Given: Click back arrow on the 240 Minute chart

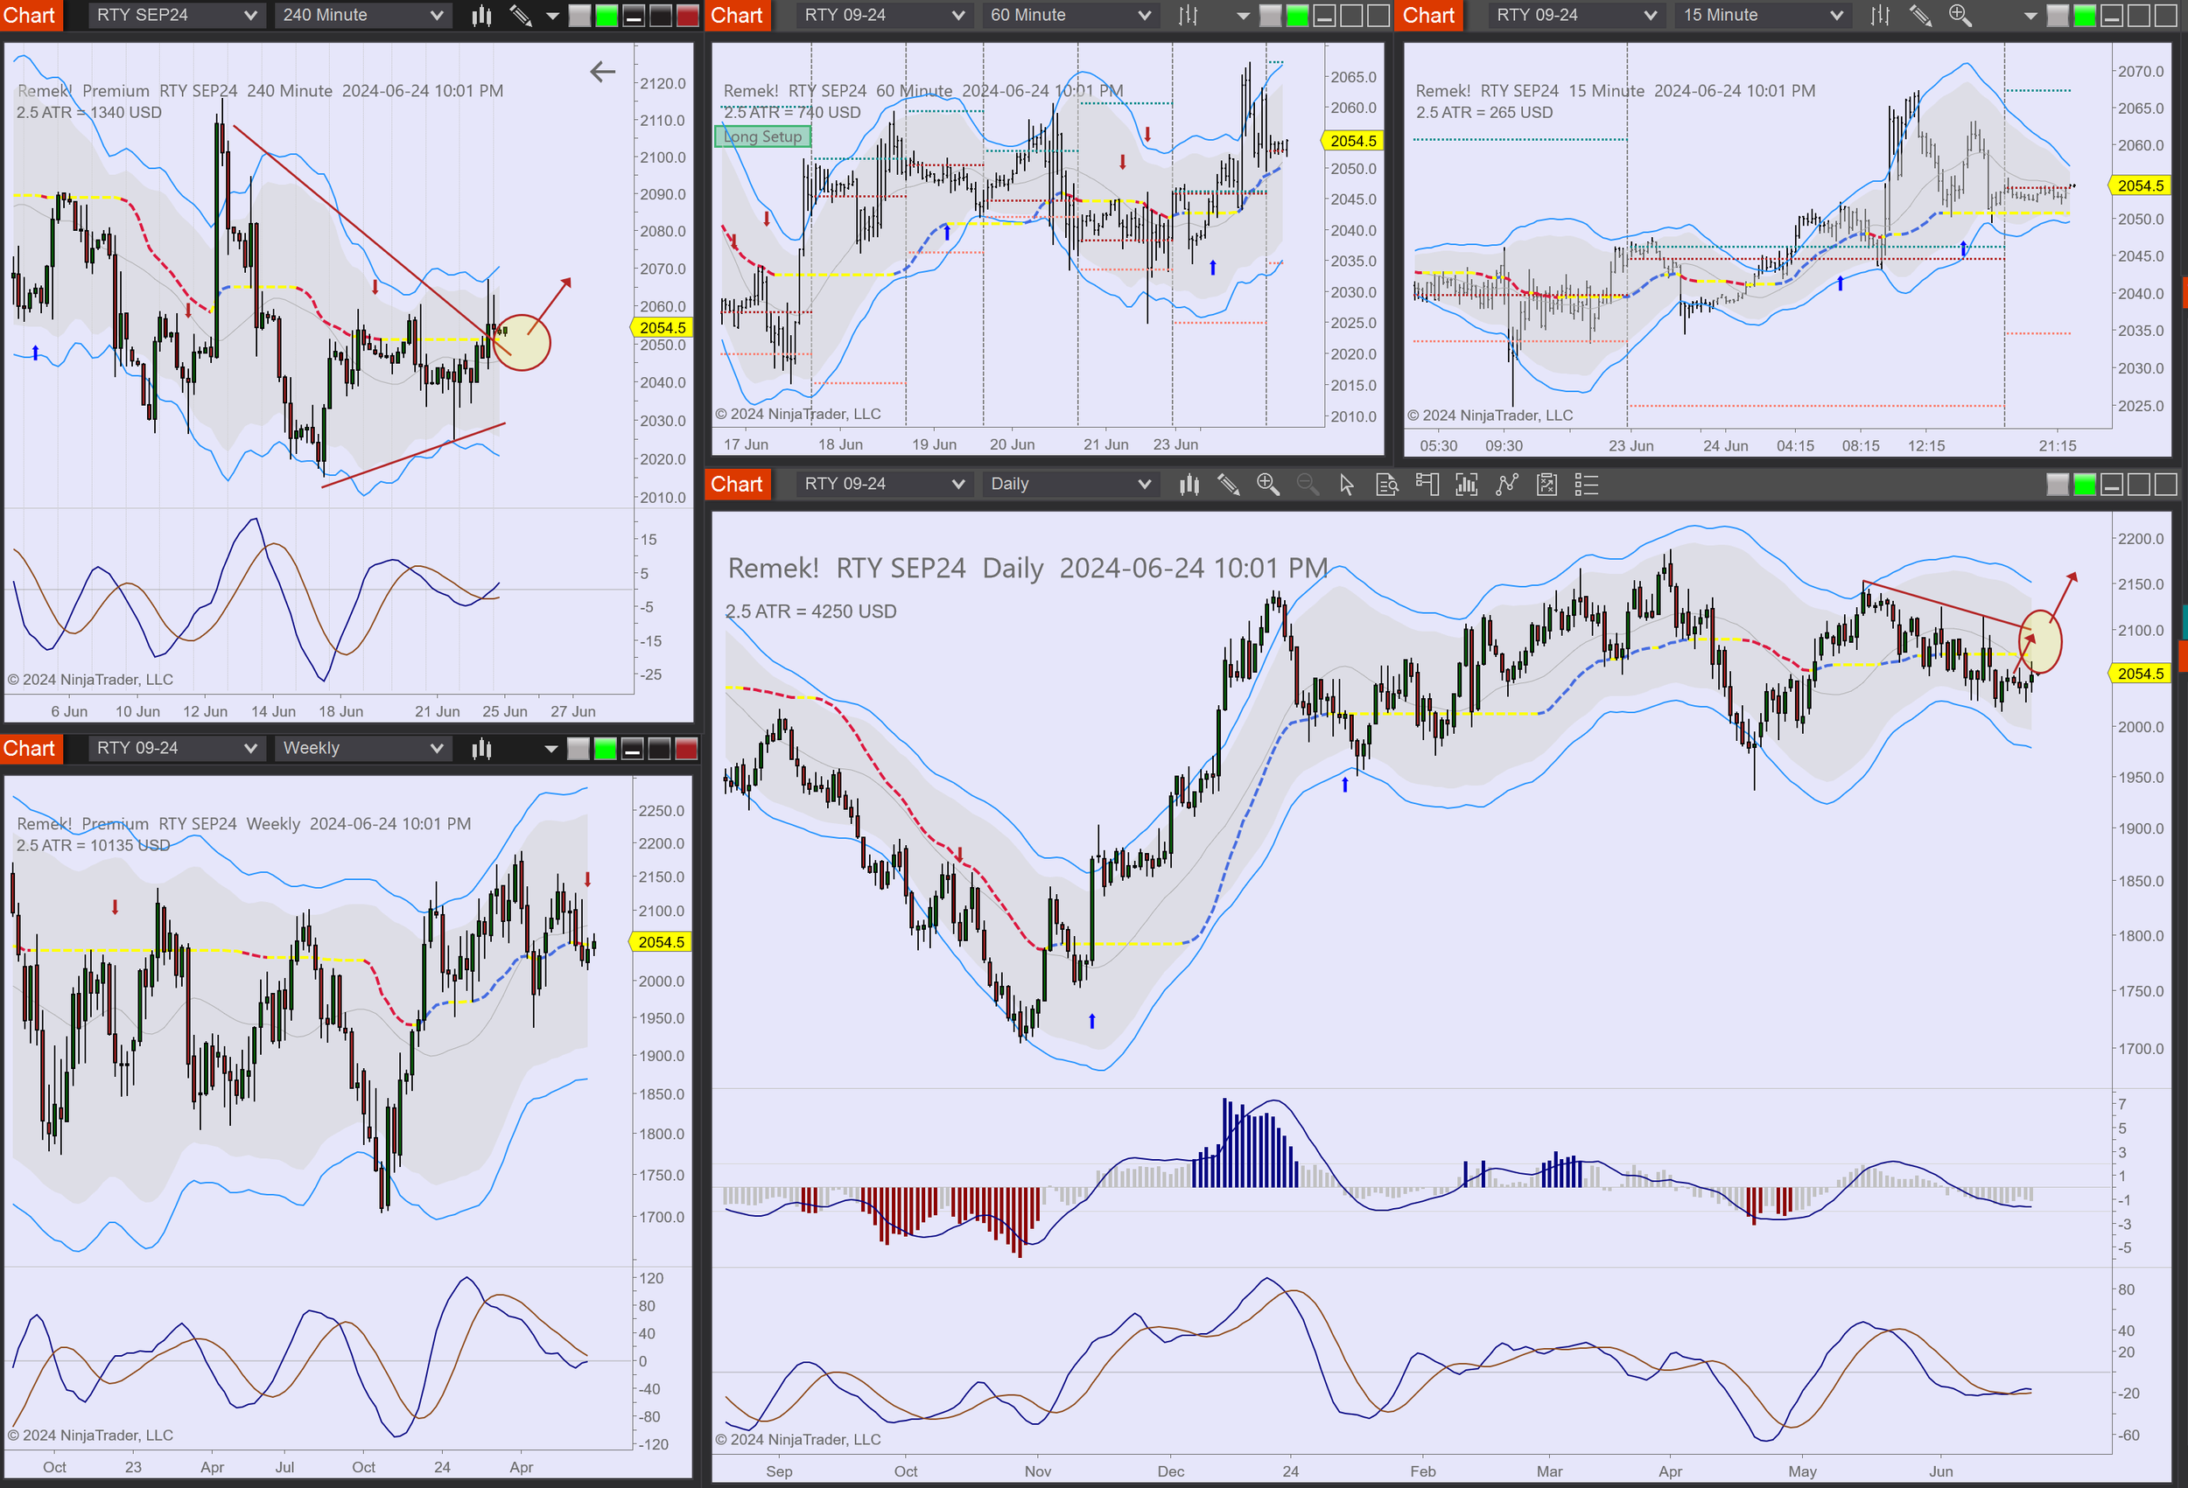Looking at the screenshot, I should [x=602, y=72].
